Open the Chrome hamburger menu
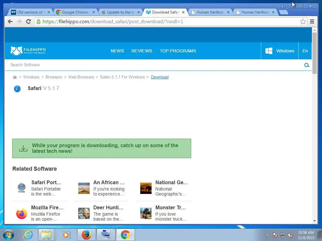Screen dimensions: 322x241 pyautogui.click(x=312, y=22)
